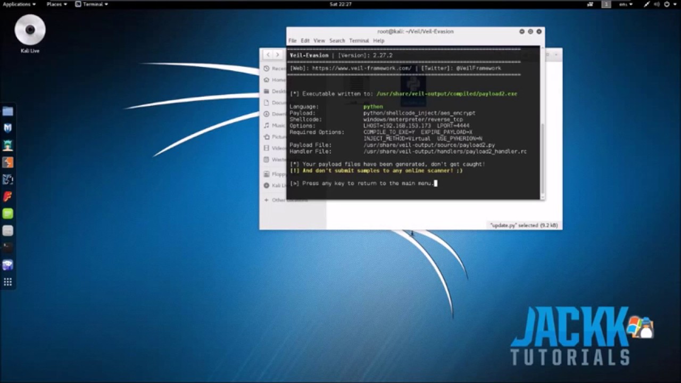Open Floppy Disk in Files sidebar
The width and height of the screenshot is (681, 383).
tap(275, 174)
